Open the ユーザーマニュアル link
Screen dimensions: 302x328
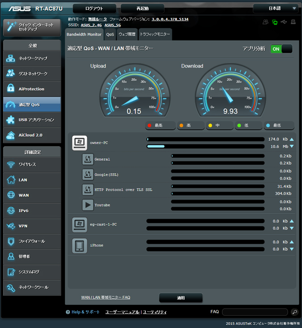[x=123, y=312]
